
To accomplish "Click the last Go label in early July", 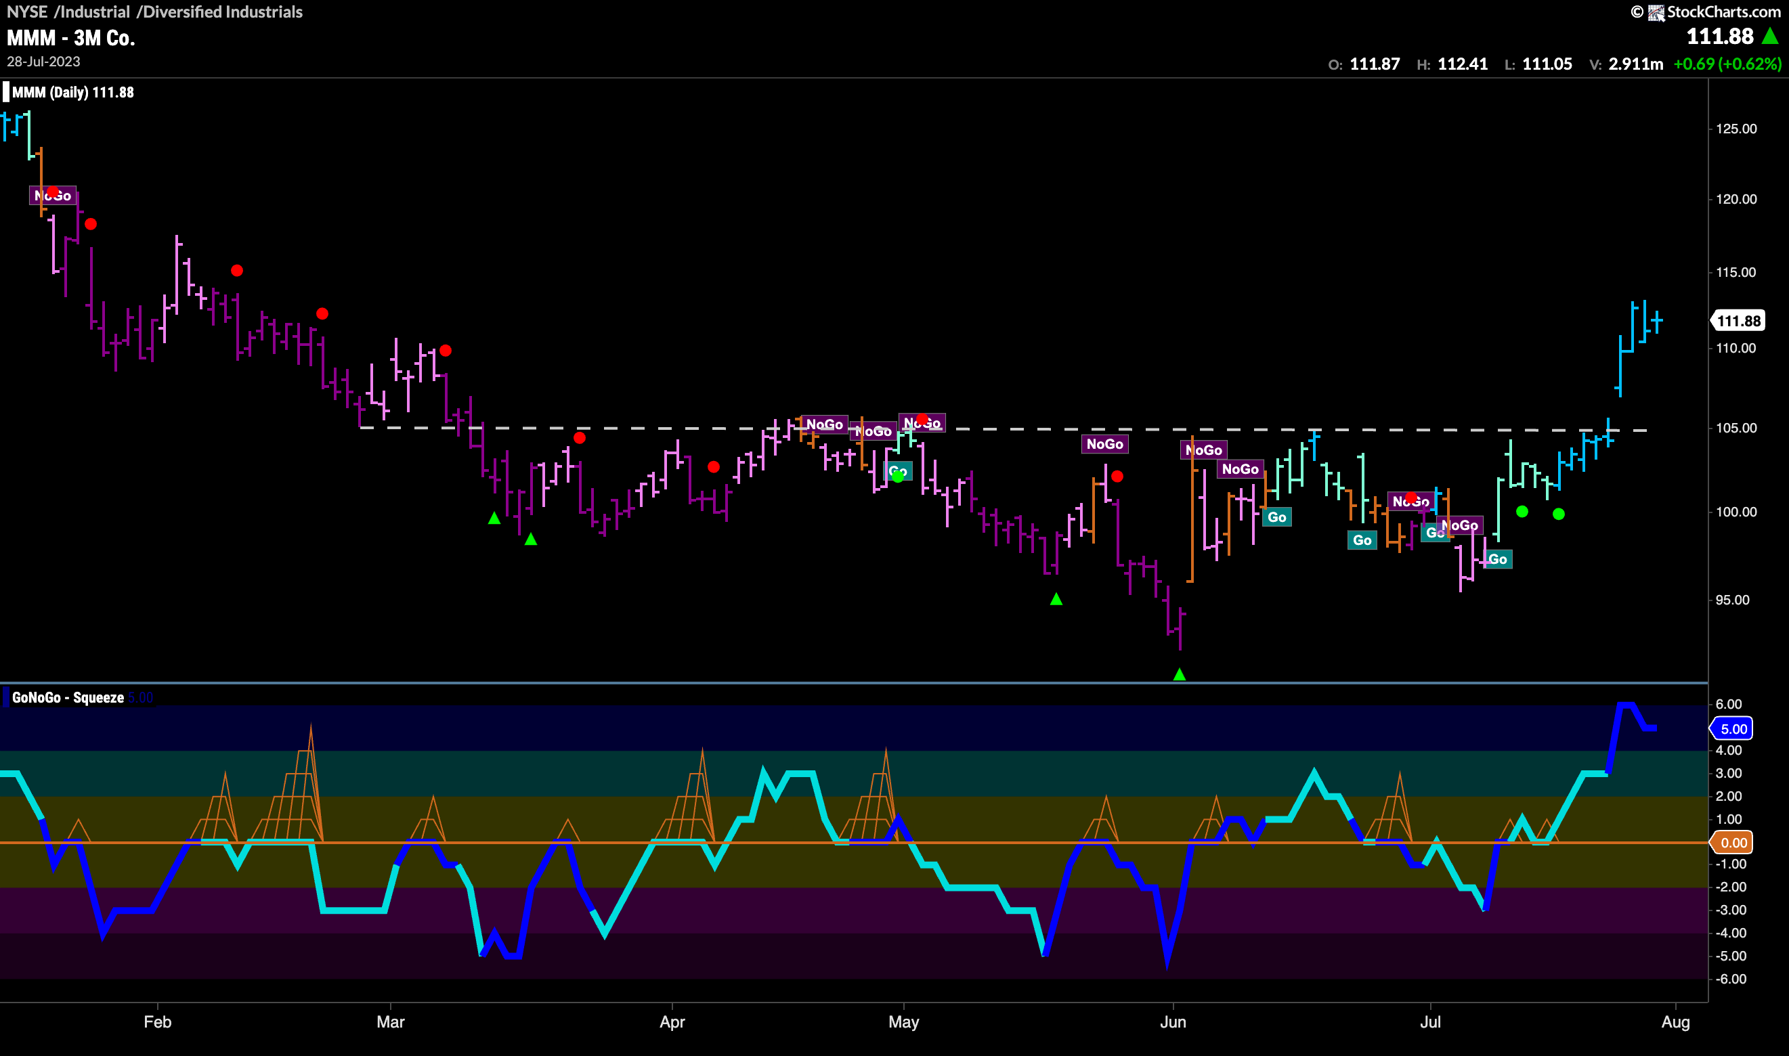I will click(1497, 559).
